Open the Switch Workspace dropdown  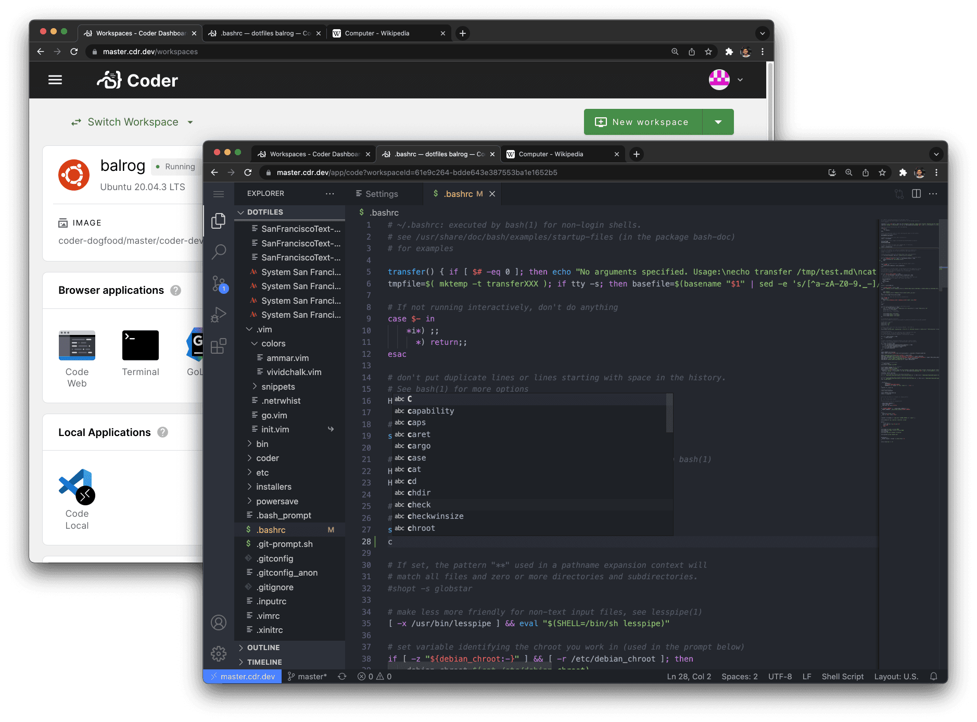click(x=133, y=122)
